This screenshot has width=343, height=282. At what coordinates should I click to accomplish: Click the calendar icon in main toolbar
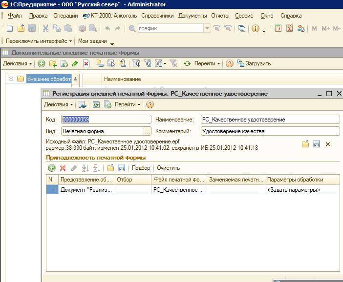pyautogui.click(x=289, y=28)
